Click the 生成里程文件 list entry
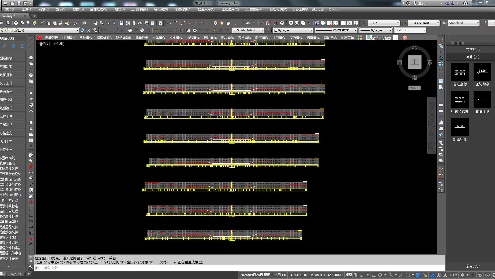This screenshot has width=495, height=279. tap(9, 168)
